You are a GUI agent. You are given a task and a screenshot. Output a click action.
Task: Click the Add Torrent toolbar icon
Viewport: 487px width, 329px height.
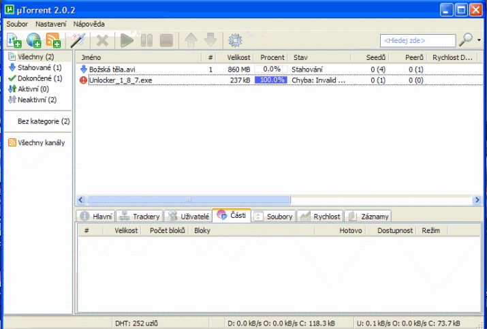14,40
